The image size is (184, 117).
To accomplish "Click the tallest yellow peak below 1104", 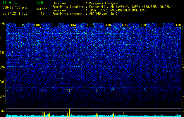I will point(69,113).
